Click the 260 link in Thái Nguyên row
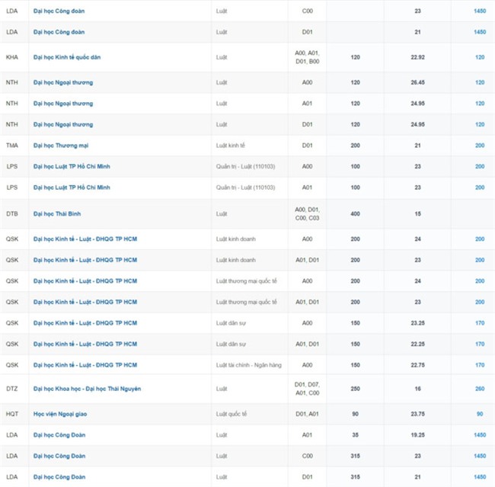 (x=480, y=389)
